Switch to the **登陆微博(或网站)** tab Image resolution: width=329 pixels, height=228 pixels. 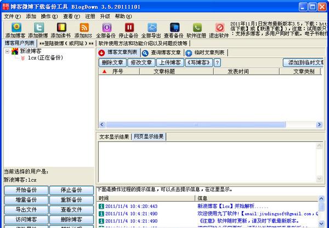click(66, 44)
